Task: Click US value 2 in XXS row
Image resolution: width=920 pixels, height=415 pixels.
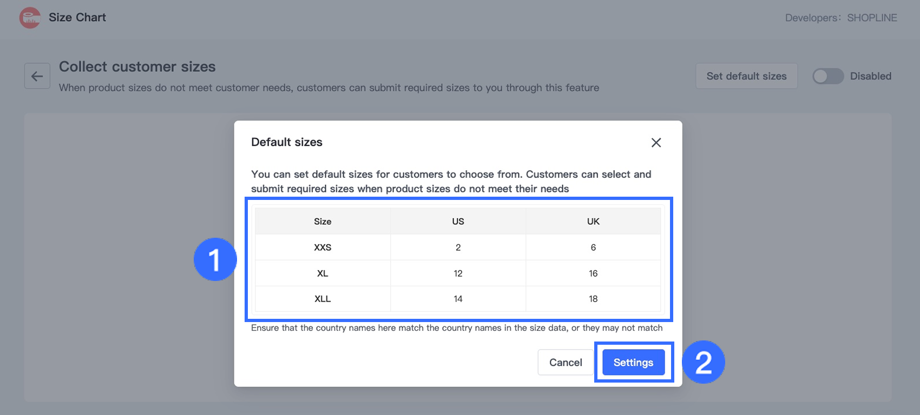Action: 458,247
